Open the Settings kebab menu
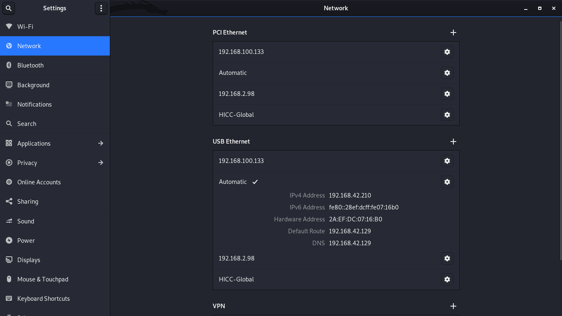The height and width of the screenshot is (316, 562). click(x=101, y=8)
